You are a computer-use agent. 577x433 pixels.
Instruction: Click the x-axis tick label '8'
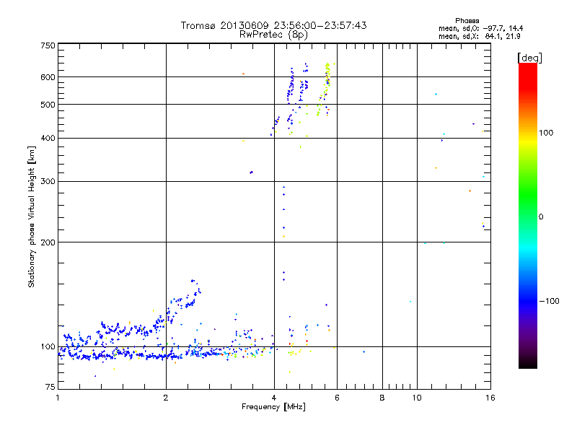(382, 398)
